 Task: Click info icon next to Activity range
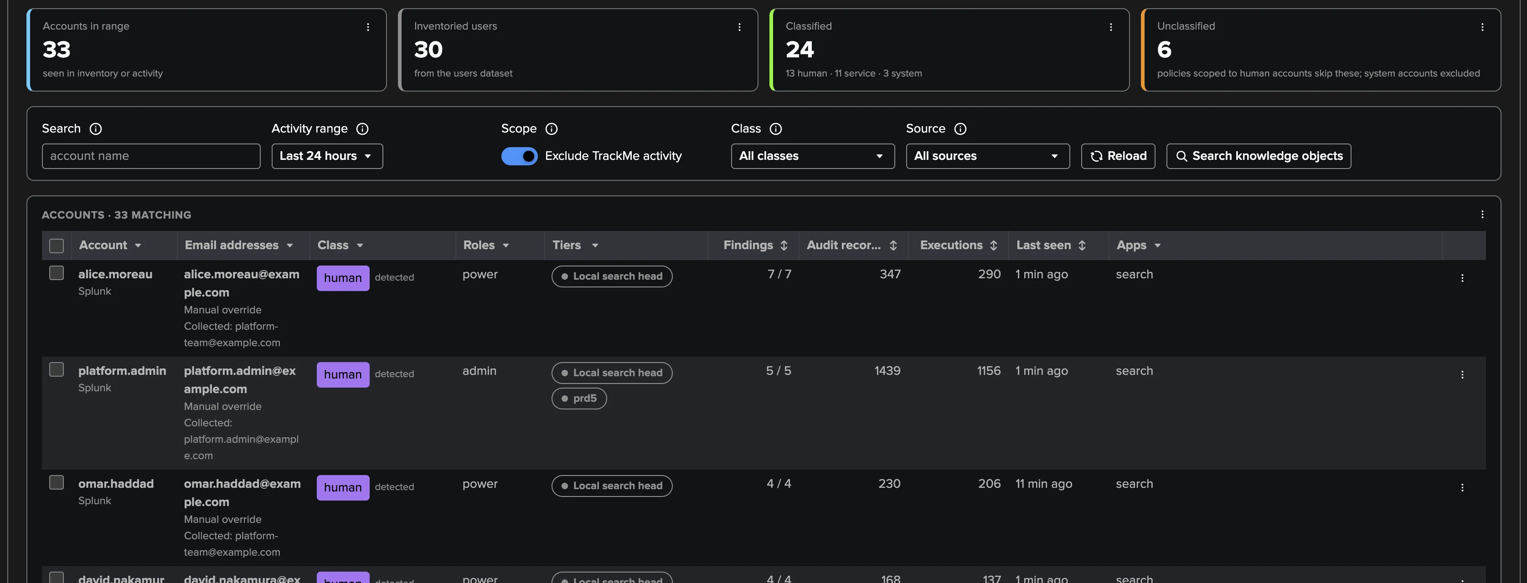[362, 128]
